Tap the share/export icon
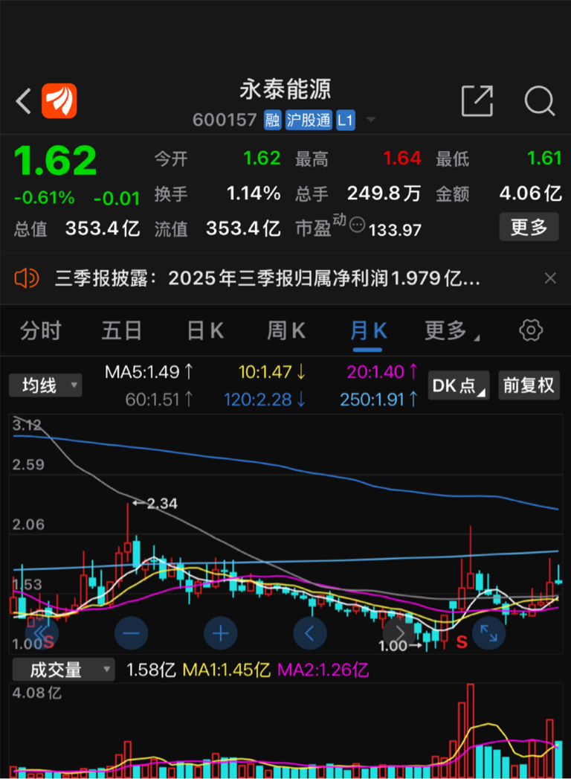The image size is (571, 779). pos(477,101)
